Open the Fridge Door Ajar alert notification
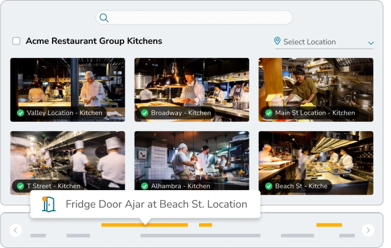 pyautogui.click(x=155, y=204)
